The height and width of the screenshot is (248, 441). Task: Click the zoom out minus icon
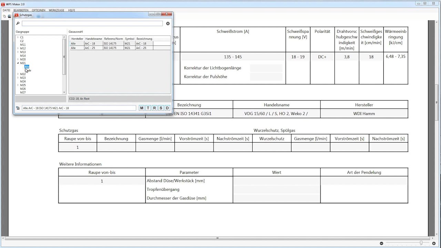coord(381,244)
